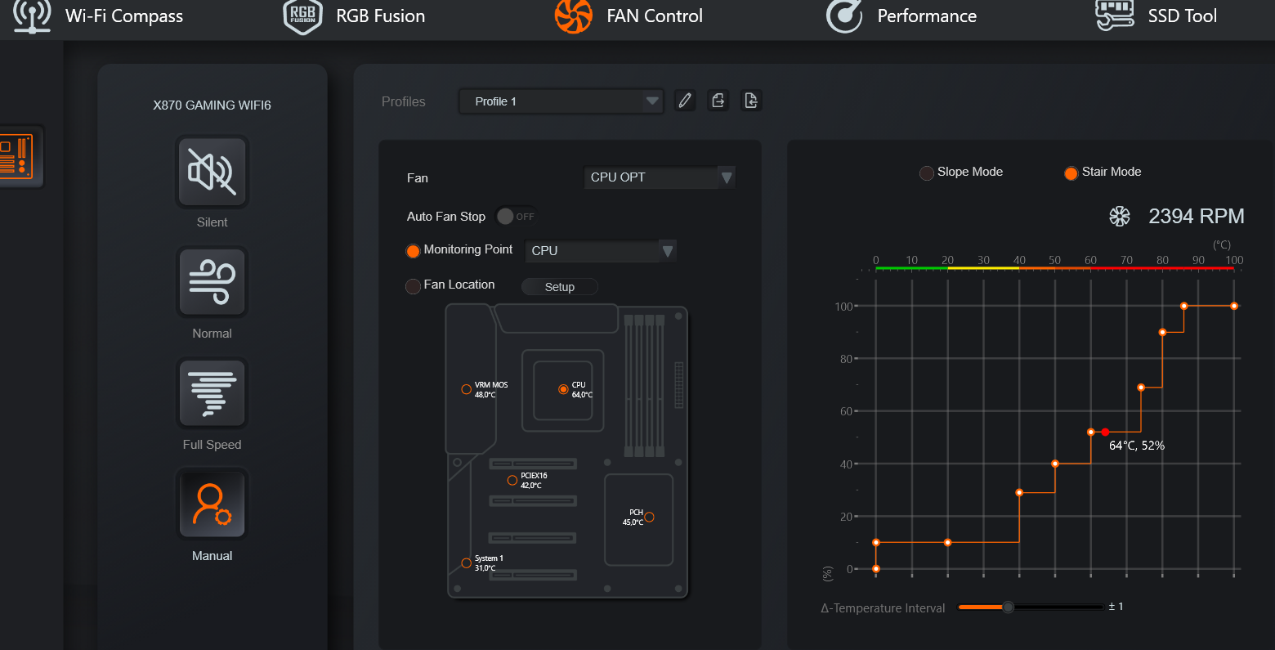Select the Normal fan mode icon
The height and width of the screenshot is (650, 1275).
tap(212, 283)
